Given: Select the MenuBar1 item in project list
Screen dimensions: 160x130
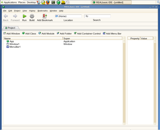Looking at the screenshot, I should 13,47.
